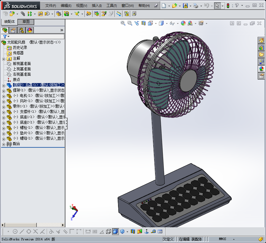Click the Interference Detection icon in bottom toolbar
The width and height of the screenshot is (266, 243).
(140, 231)
